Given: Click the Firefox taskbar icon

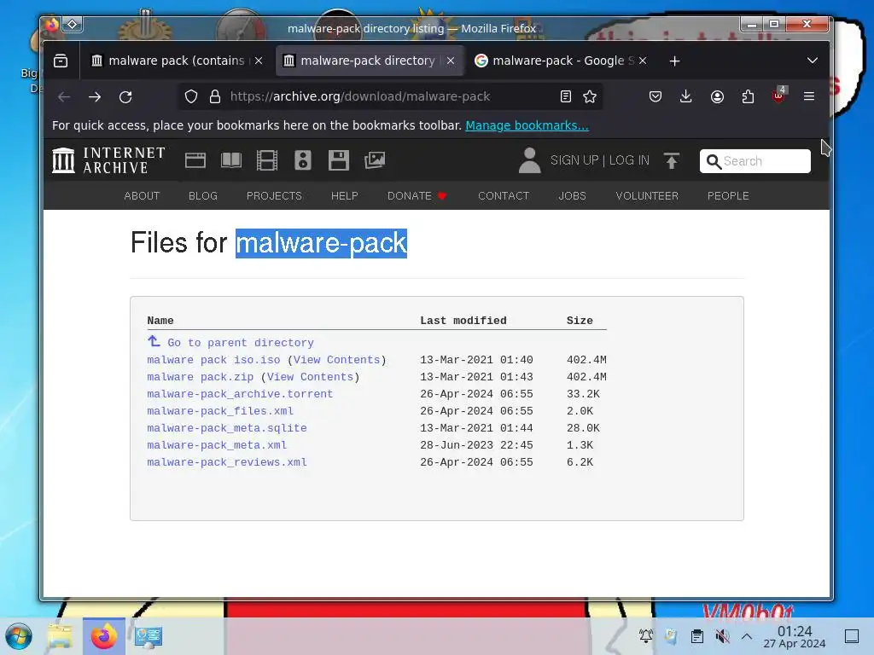Looking at the screenshot, I should (104, 636).
